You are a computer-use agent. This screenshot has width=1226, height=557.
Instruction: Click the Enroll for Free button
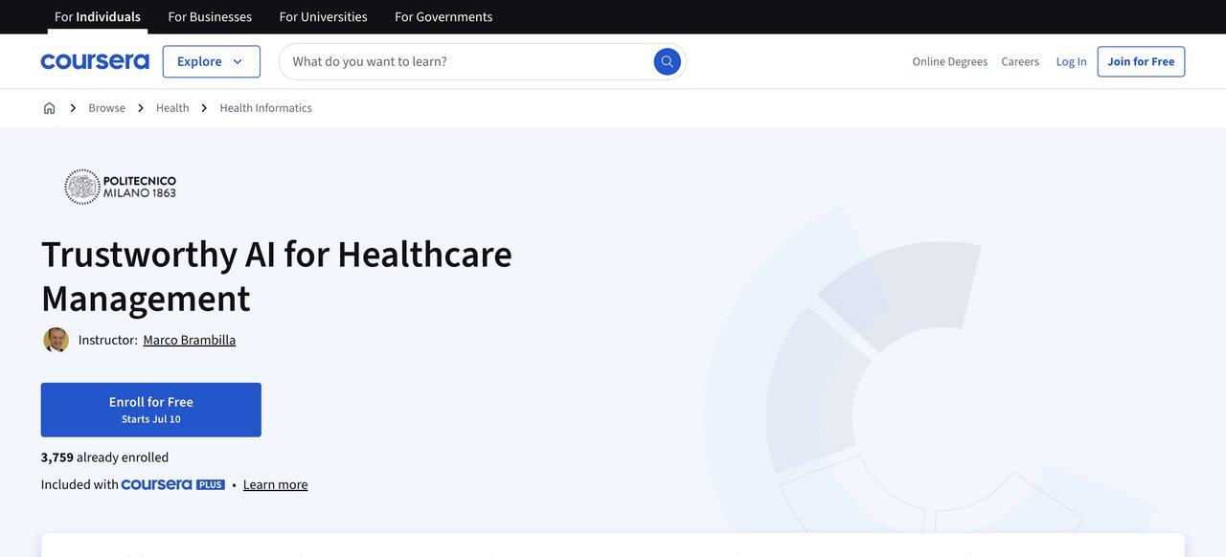(x=151, y=410)
